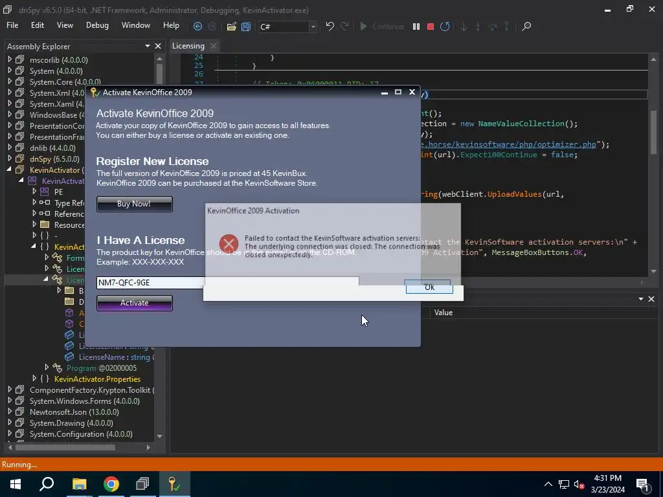Click the LicenseName field icon
Viewport: 663px width, 497px height.
tap(69, 357)
